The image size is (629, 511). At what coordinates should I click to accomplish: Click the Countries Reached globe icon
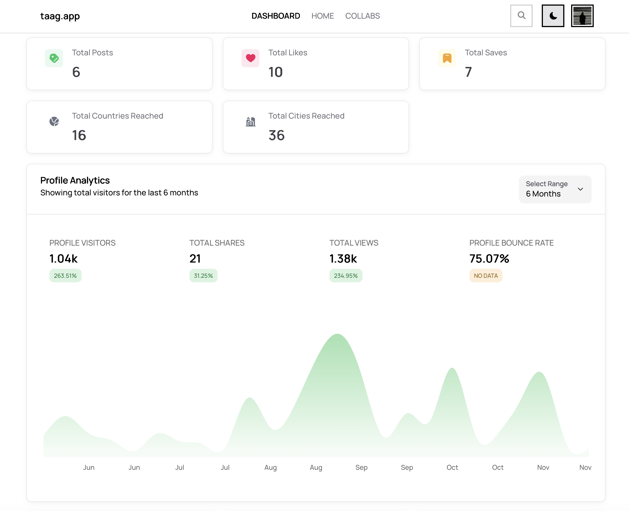coord(54,121)
